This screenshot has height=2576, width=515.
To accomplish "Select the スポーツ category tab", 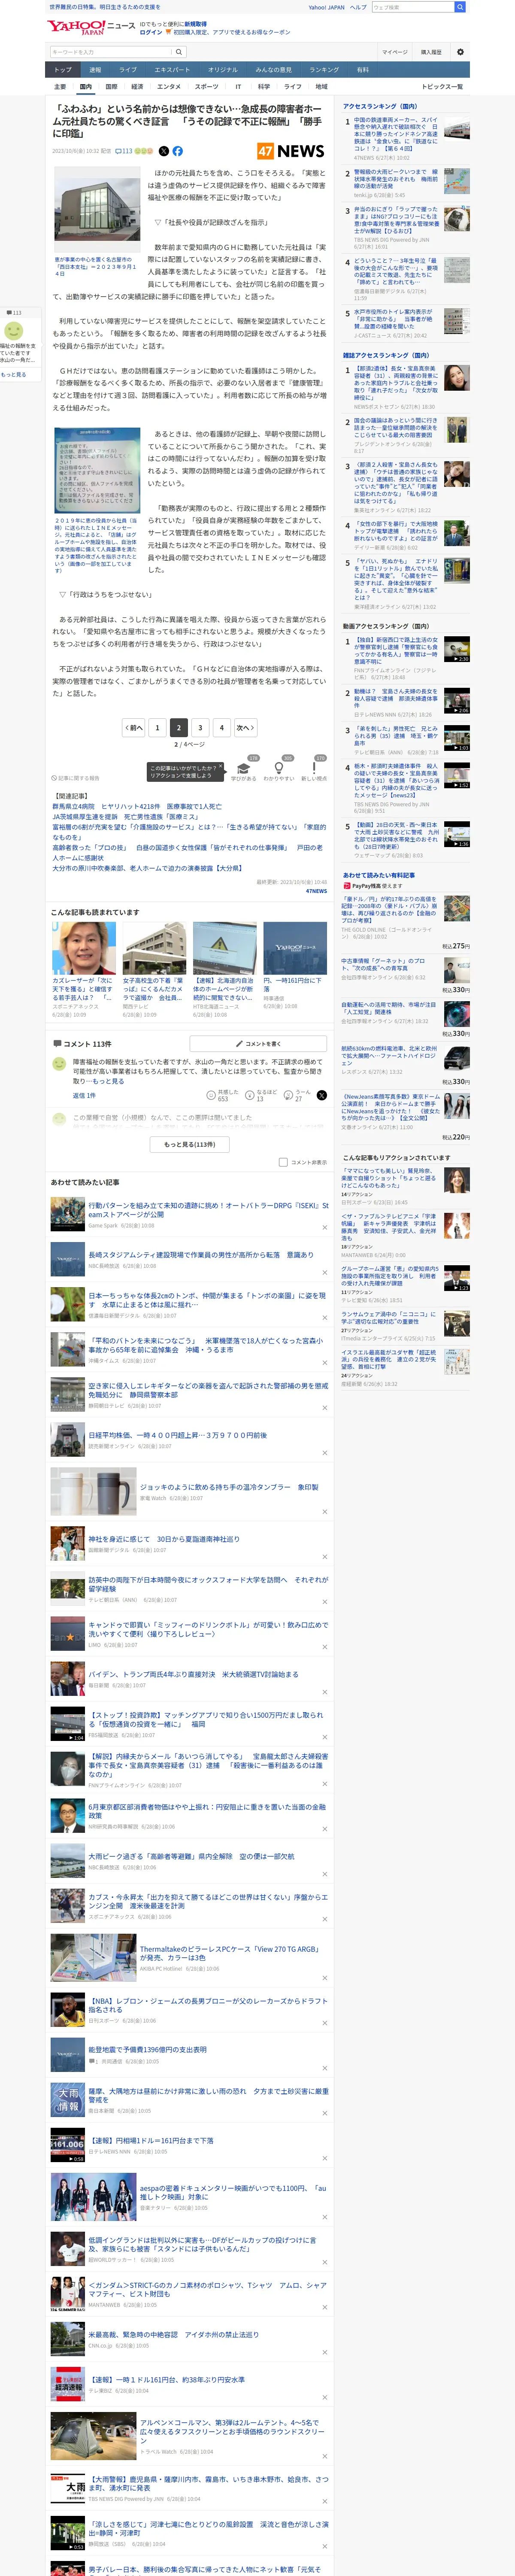I will (206, 87).
